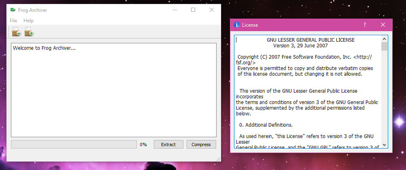406x170 pixels.
Task: Click the ? help button in License dialog
Action: [365, 25]
